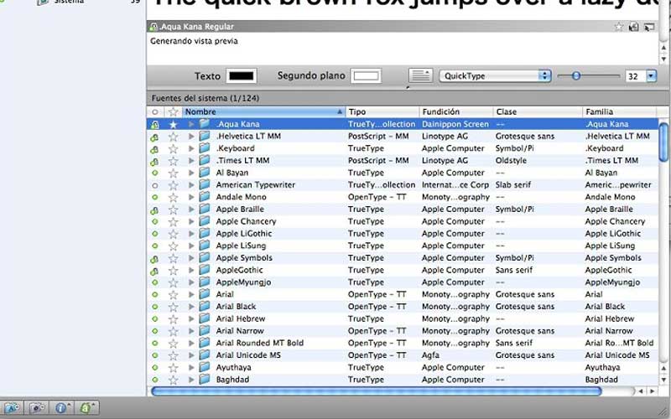Image resolution: width=671 pixels, height=419 pixels.
Task: Select the Arial Black font row name
Action: click(236, 307)
